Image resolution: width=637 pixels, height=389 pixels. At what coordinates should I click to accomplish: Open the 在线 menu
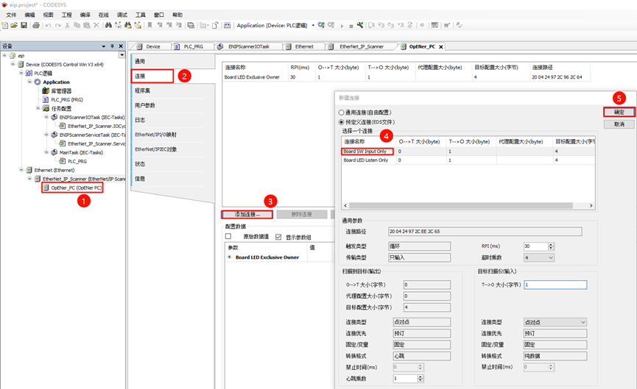(x=104, y=15)
